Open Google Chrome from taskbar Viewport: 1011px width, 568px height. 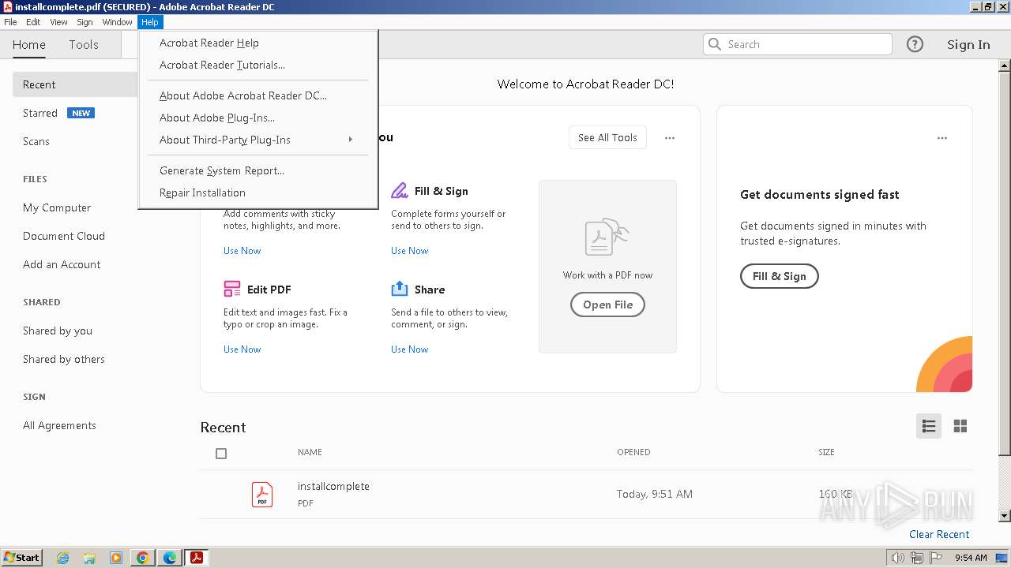[143, 558]
